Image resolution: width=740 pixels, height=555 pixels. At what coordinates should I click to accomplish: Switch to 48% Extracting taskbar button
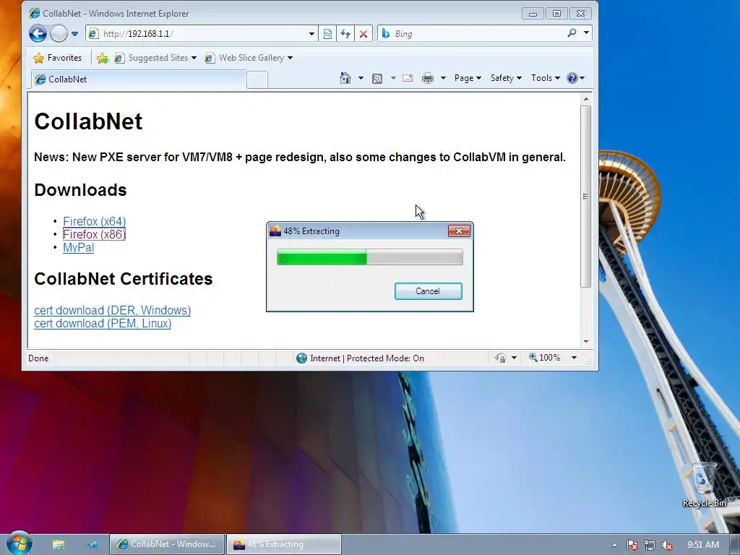pos(283,544)
